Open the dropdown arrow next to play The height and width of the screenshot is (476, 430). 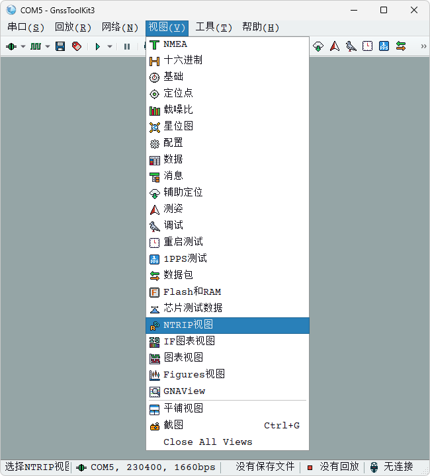(110, 46)
